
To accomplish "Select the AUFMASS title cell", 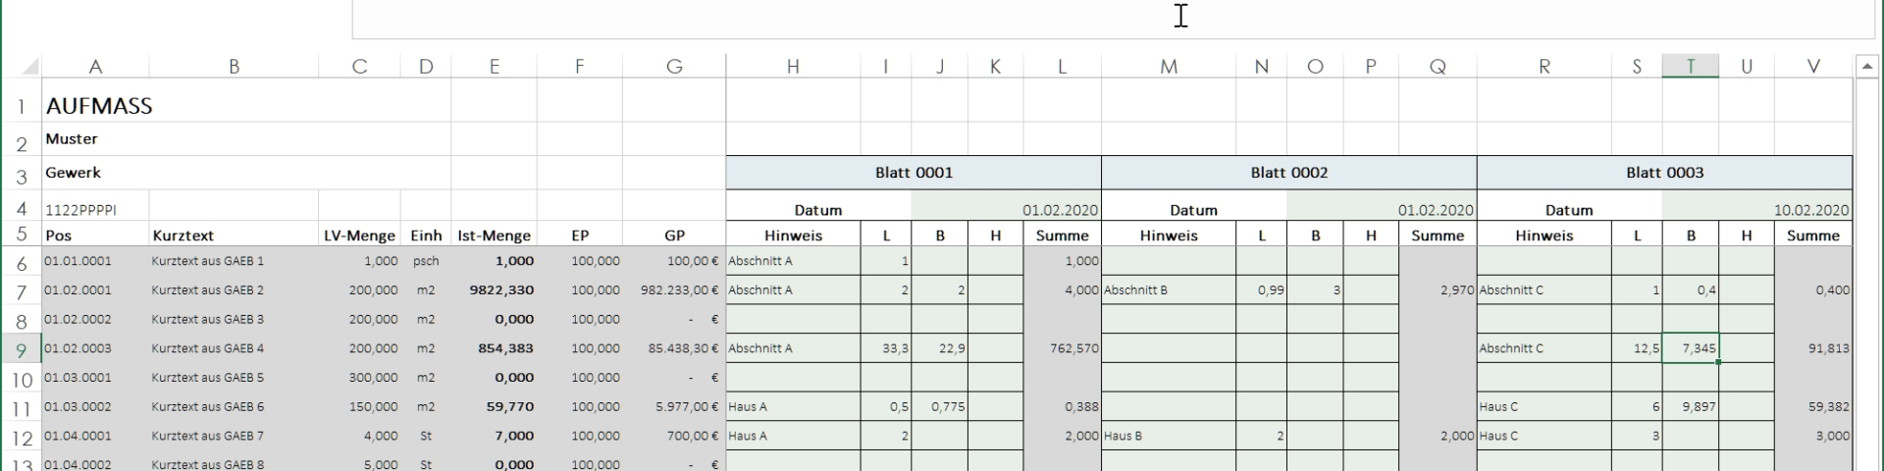I will pos(98,106).
